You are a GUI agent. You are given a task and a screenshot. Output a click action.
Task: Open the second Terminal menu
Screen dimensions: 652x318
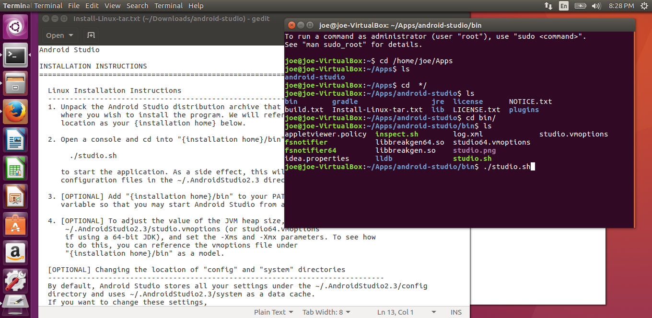pos(168,6)
